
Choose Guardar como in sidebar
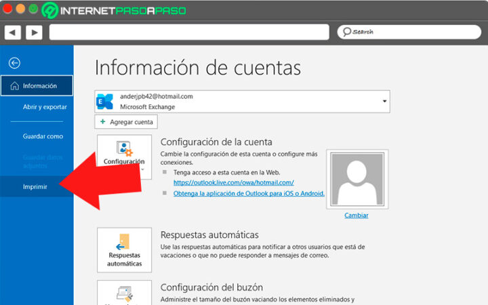pyautogui.click(x=43, y=136)
